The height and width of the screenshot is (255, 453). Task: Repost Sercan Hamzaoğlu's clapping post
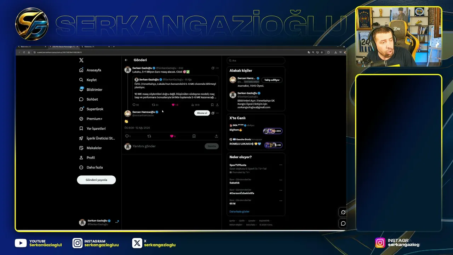point(149,136)
